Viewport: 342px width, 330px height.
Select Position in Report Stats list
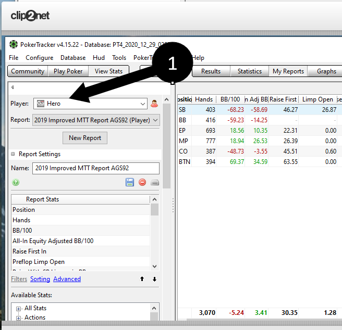click(81, 210)
